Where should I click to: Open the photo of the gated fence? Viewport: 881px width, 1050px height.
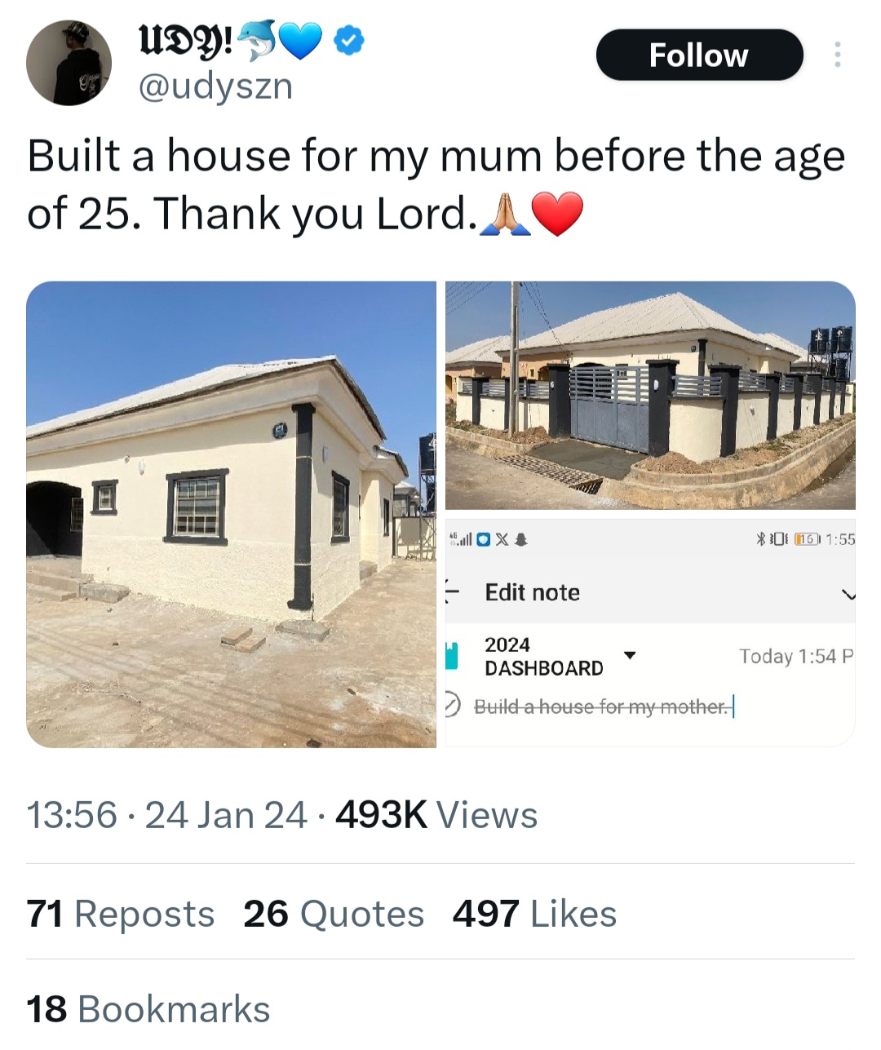click(x=650, y=396)
